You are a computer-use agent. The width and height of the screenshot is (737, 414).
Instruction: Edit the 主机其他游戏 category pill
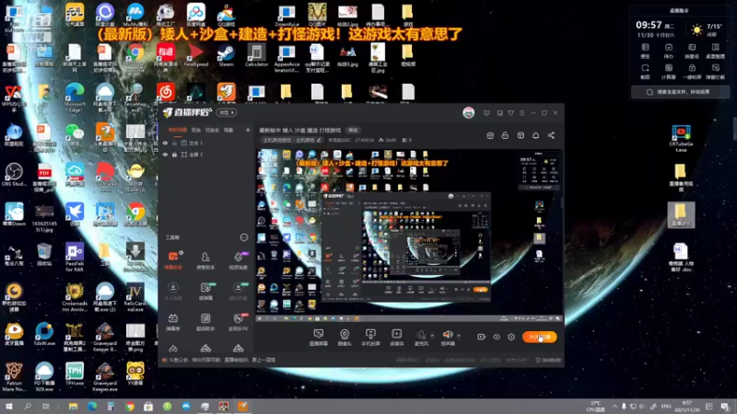291,140
